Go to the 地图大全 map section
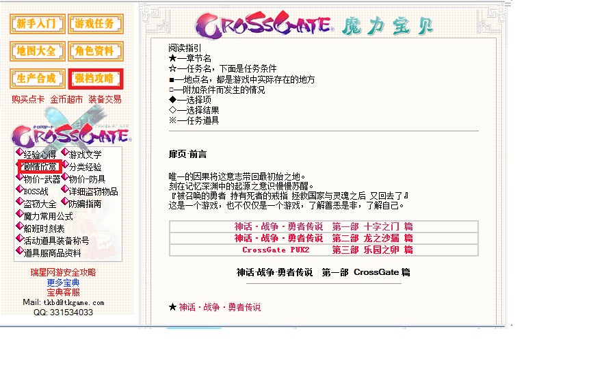The image size is (591, 370). (x=38, y=51)
